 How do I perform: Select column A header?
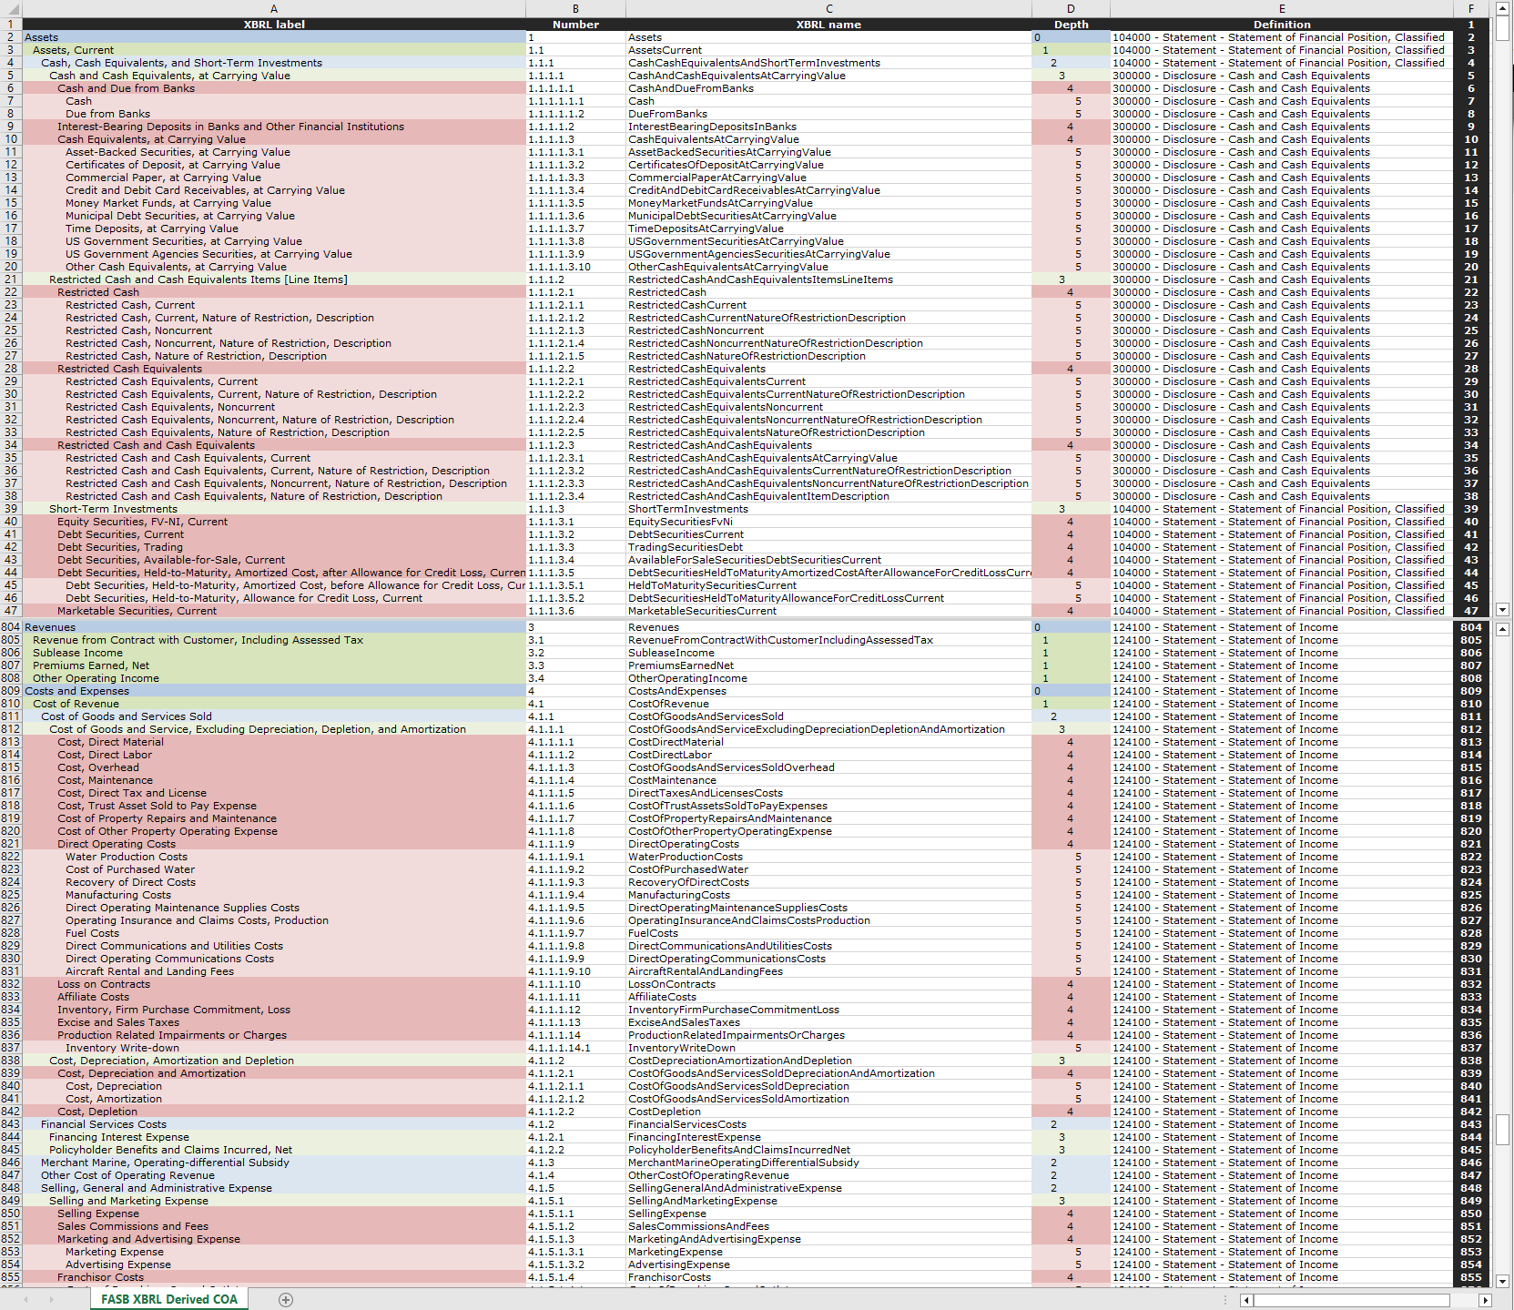point(274,9)
